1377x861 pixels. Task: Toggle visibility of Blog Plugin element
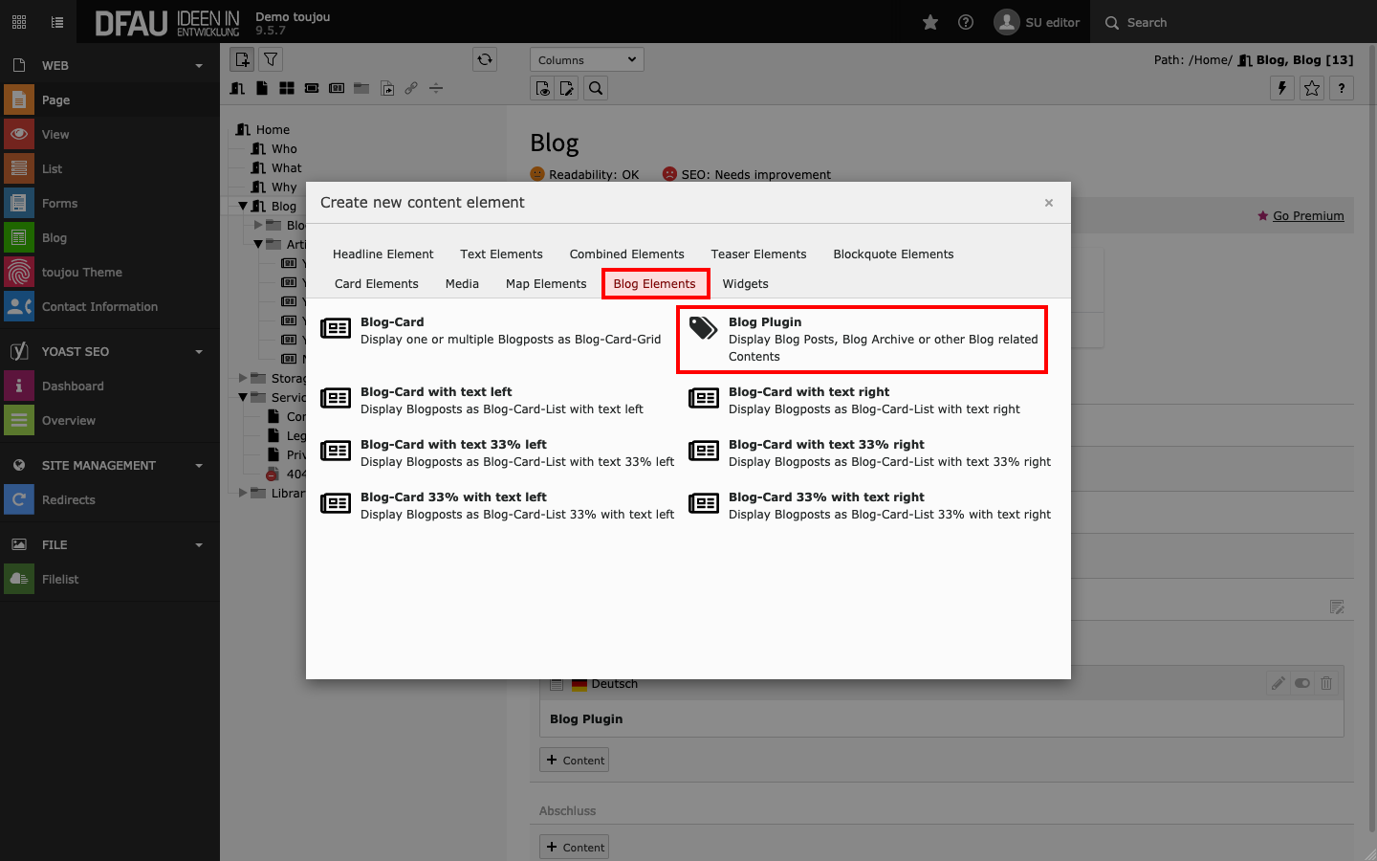pos(1301,683)
